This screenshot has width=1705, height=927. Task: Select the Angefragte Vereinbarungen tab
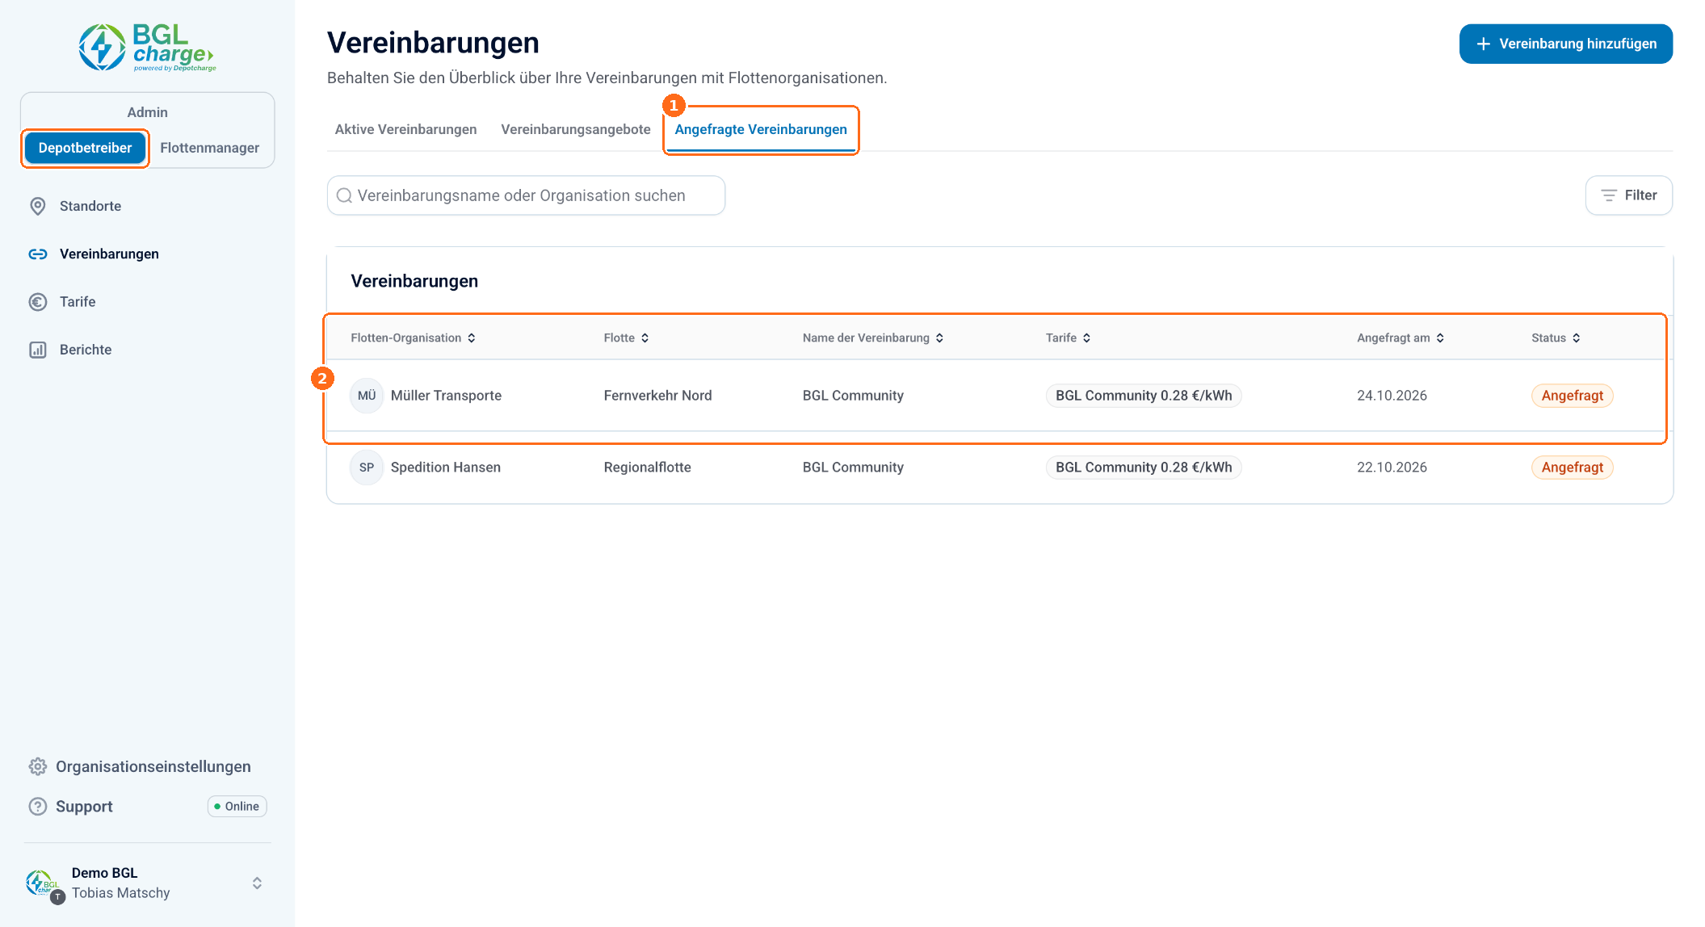pos(761,129)
